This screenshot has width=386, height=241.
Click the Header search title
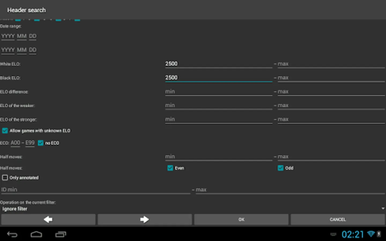click(x=26, y=10)
